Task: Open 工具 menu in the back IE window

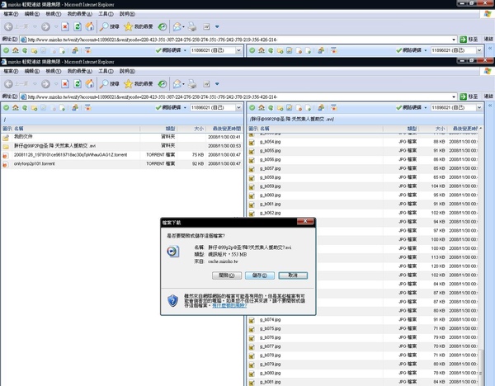Action: pos(106,14)
